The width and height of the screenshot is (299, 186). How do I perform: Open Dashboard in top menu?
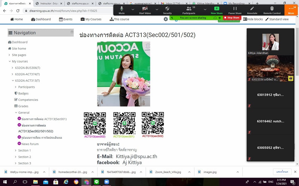click(41, 19)
